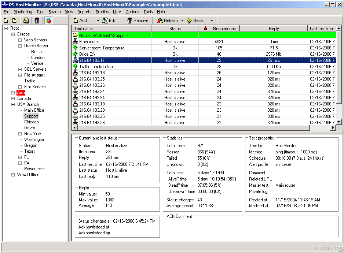344x253 pixels.
Task: Open the Monitoring menu
Action: (23, 12)
